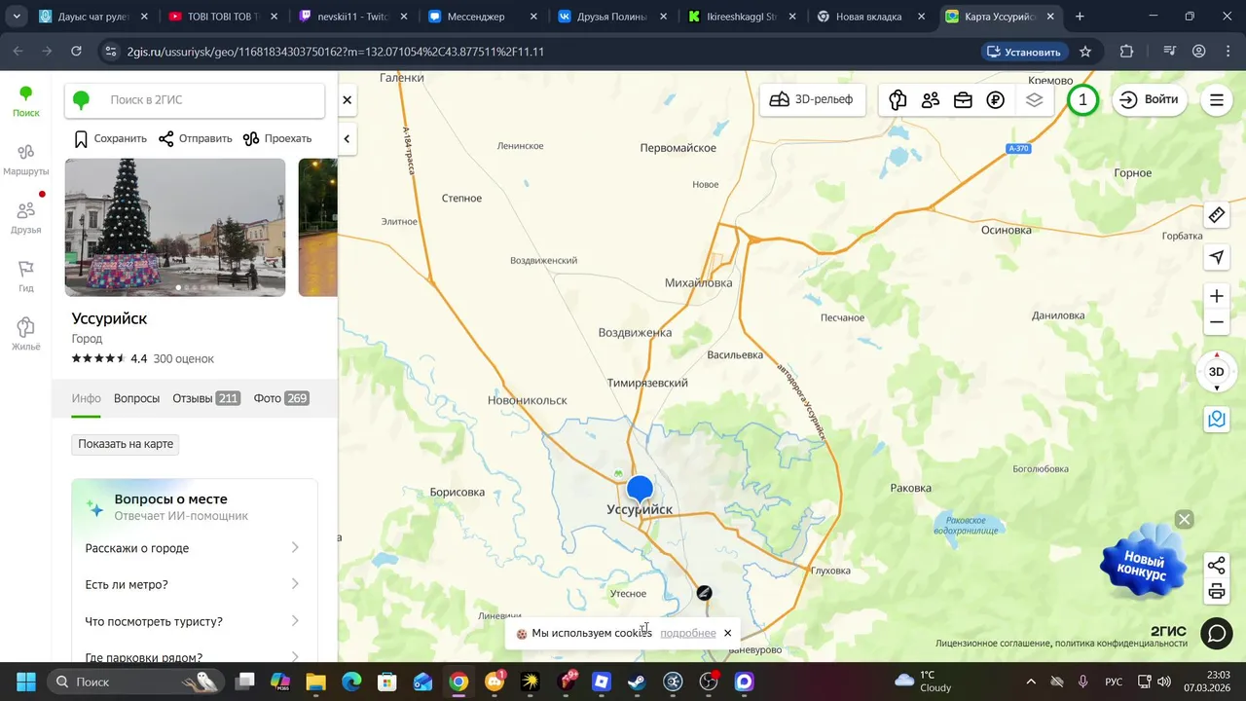Click Отправить share button

(x=196, y=138)
